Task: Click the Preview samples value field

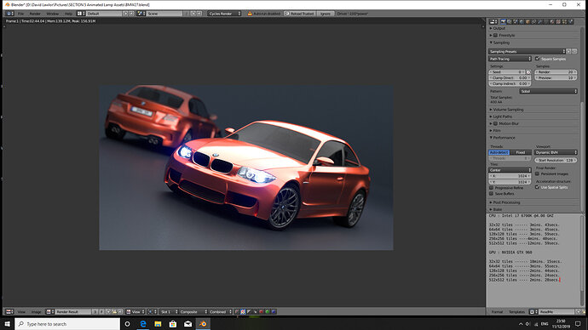Action: pos(556,78)
